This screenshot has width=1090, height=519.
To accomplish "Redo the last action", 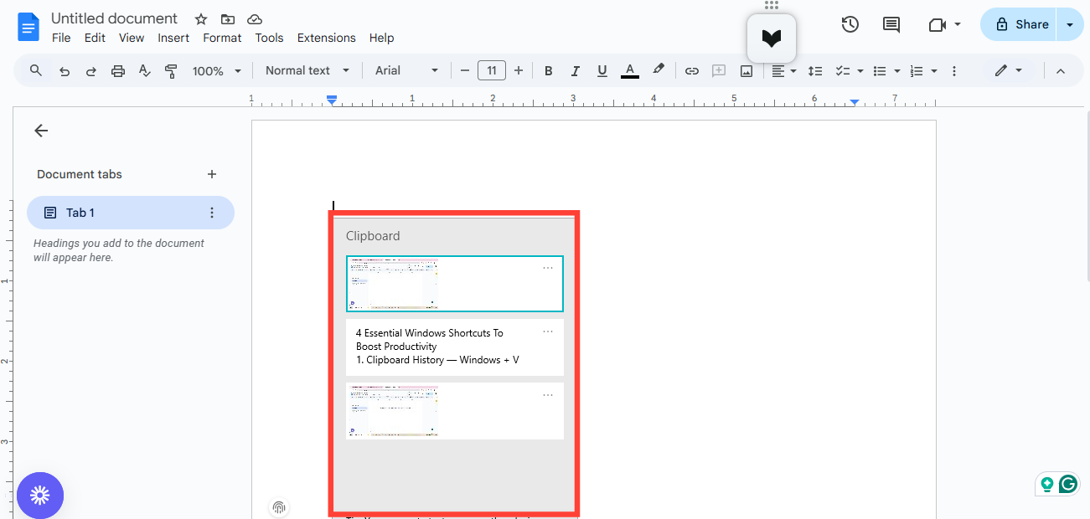I will tap(91, 71).
